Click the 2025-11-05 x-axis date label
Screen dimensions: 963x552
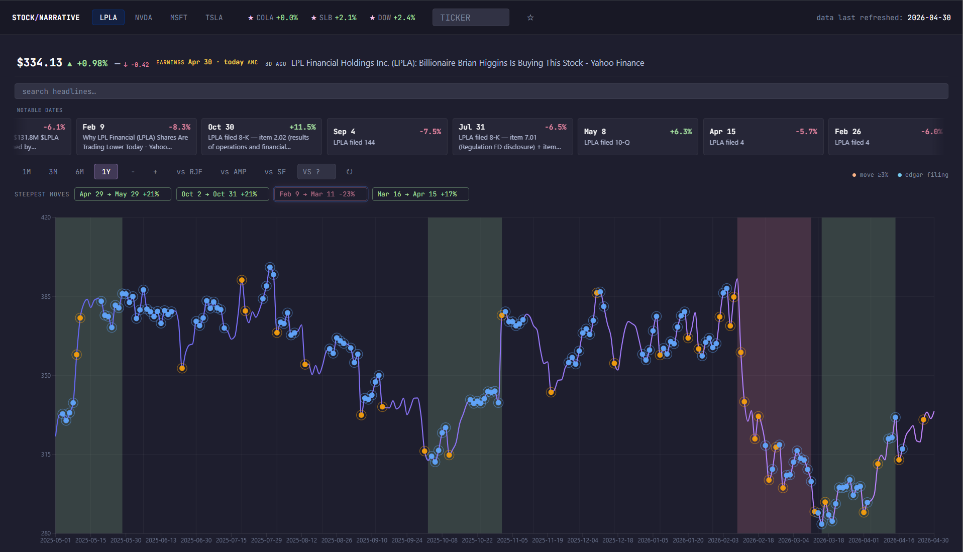coord(512,540)
